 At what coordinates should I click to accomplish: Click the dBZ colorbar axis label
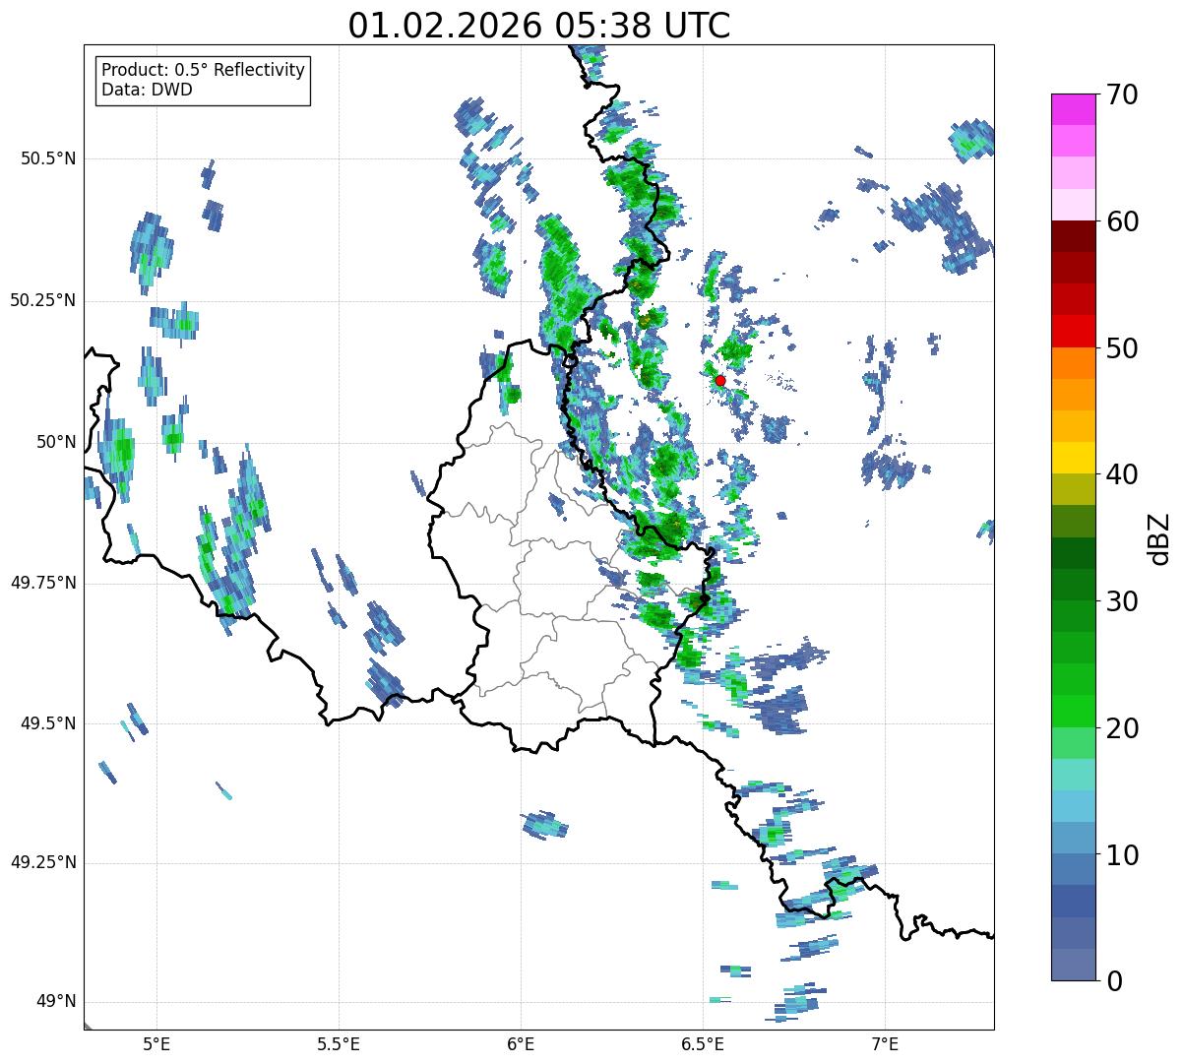point(1158,538)
